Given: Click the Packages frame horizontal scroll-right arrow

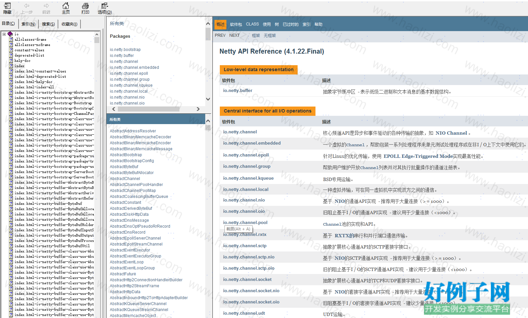Looking at the screenshot, I should click(x=198, y=109).
